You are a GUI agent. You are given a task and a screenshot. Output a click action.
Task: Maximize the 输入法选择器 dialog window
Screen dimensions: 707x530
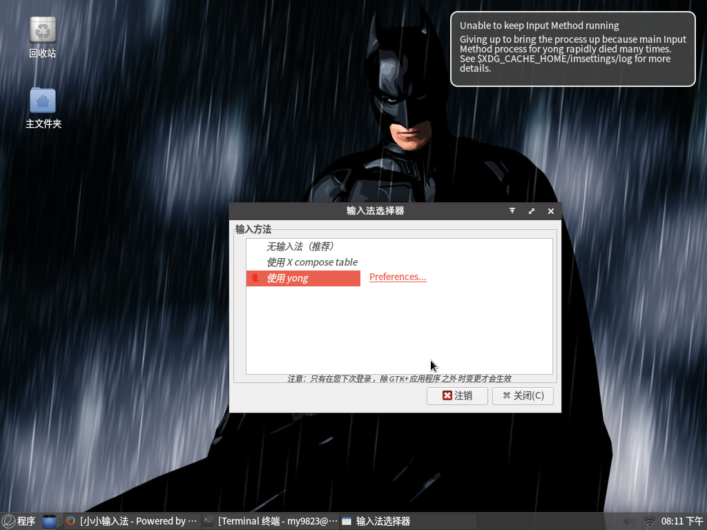(532, 211)
